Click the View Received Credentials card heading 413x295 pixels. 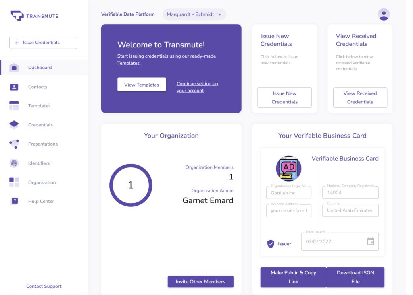coord(356,40)
